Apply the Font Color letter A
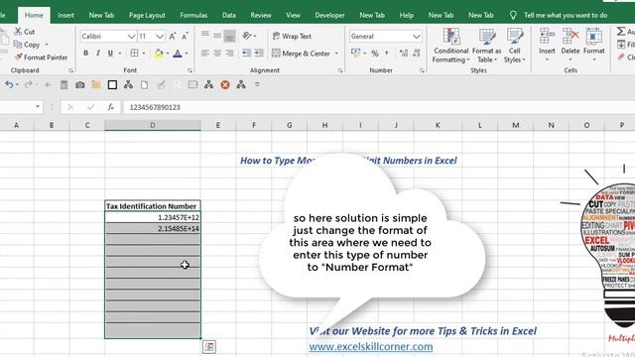Viewport: 635px width, 357px height. (x=178, y=53)
